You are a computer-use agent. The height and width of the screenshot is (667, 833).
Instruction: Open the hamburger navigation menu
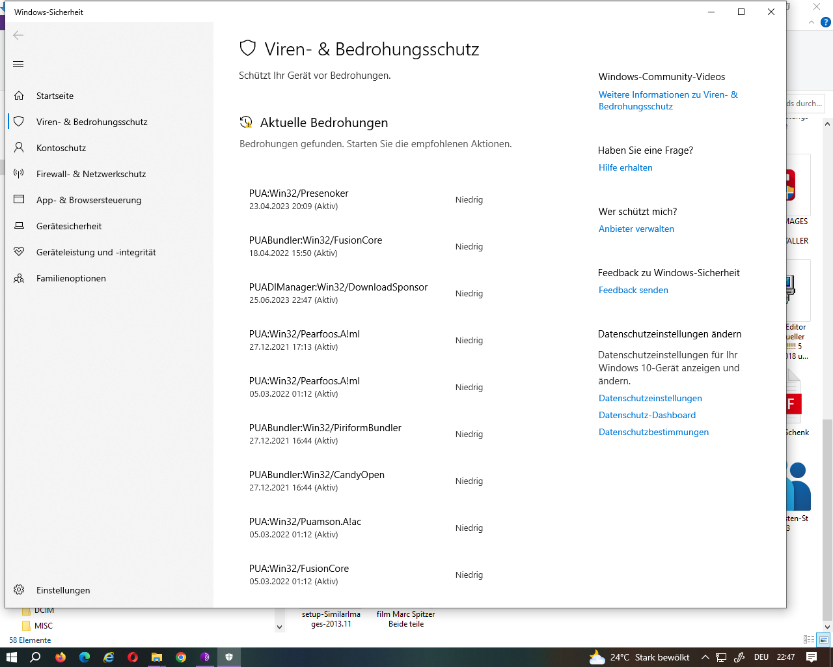click(x=18, y=64)
